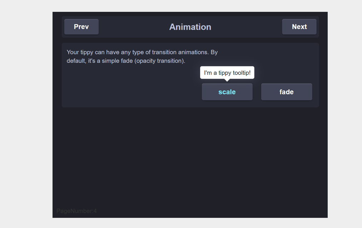Click "Your" at the start of the description
The width and height of the screenshot is (362, 228).
pyautogui.click(x=73, y=52)
